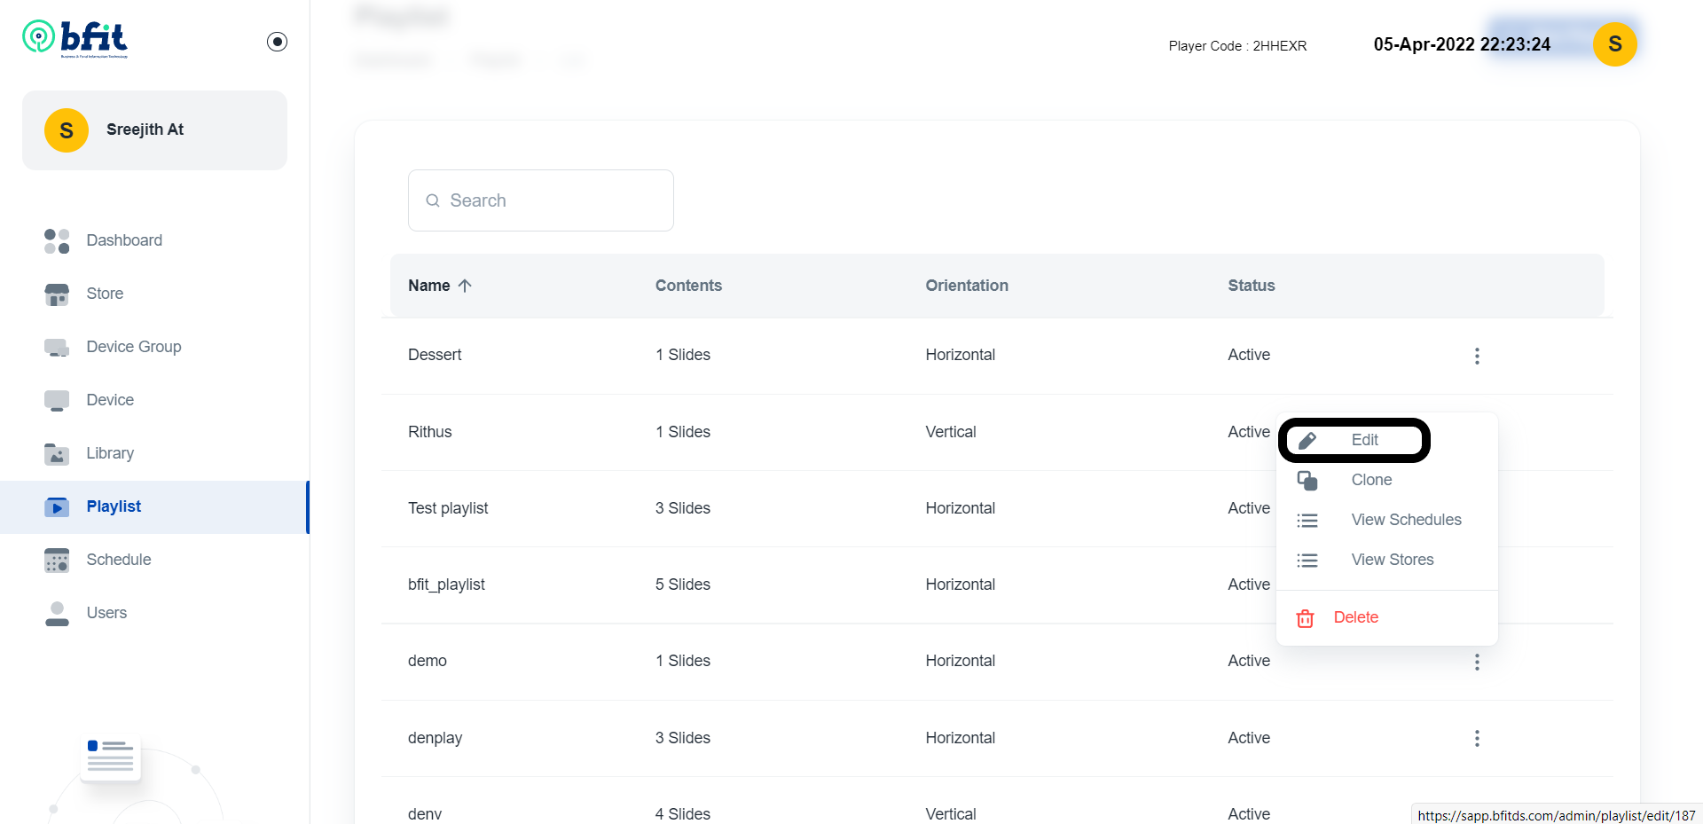Open the Sreejith At profile card
Viewport: 1703px width, 824px height.
point(154,130)
